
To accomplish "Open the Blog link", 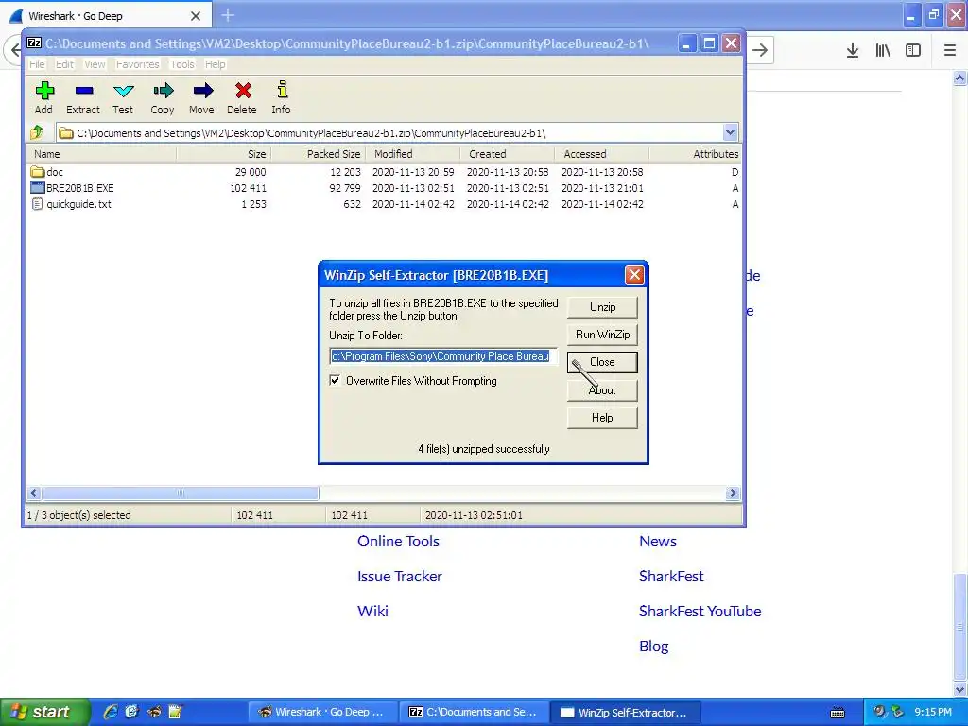I will tap(654, 647).
